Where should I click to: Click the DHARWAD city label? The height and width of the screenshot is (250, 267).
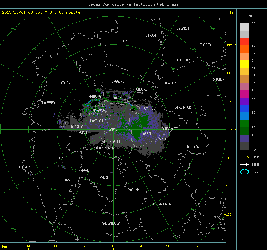(77, 127)
